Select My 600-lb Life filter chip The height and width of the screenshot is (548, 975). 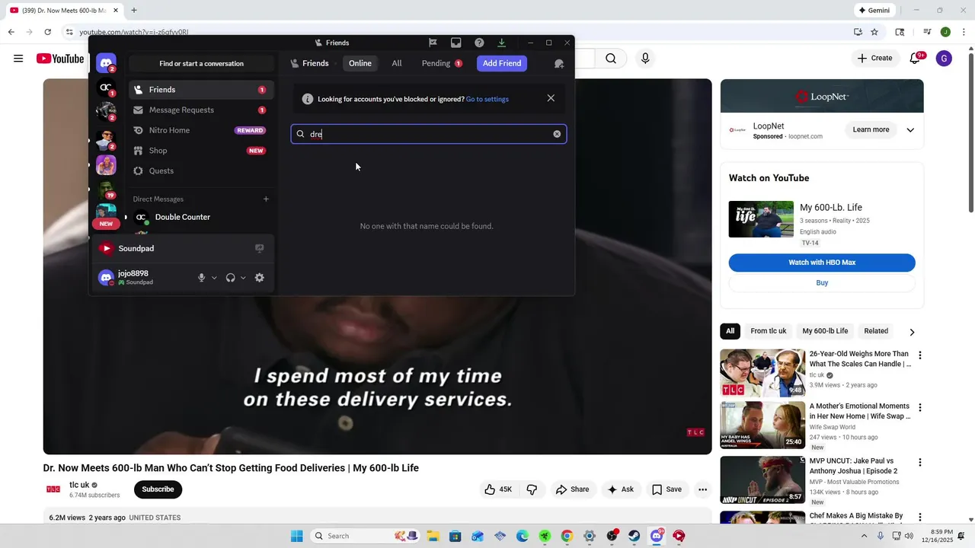click(825, 331)
